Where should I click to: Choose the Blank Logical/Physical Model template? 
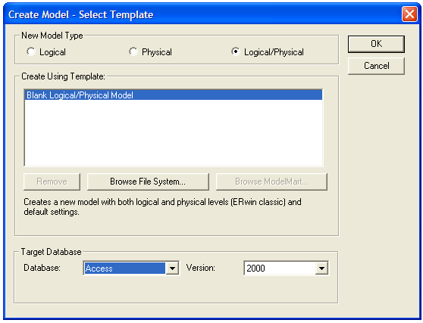tap(174, 95)
